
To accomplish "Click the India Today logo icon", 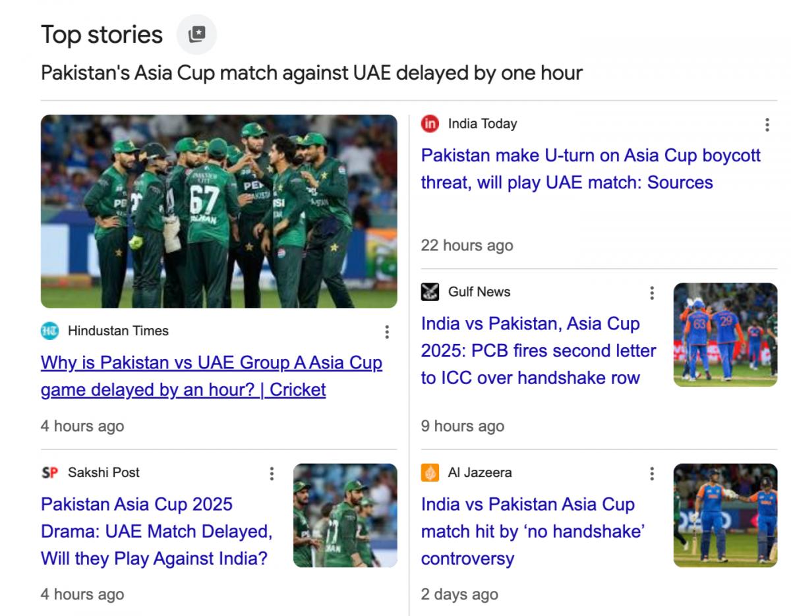I will (x=430, y=124).
